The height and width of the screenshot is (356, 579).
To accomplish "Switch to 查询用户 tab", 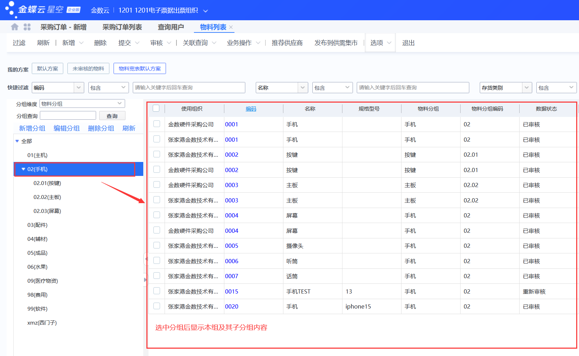I will pos(171,27).
